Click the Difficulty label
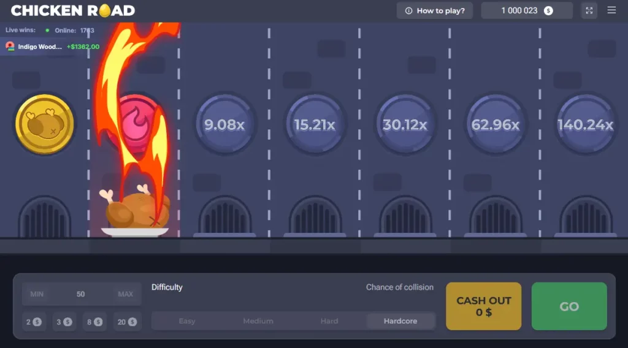Screen dimensions: 628x348 (x=167, y=287)
